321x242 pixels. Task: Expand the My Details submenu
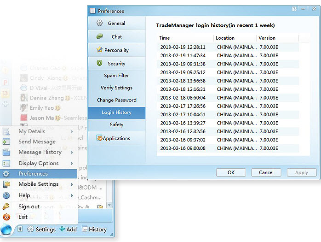point(39,131)
